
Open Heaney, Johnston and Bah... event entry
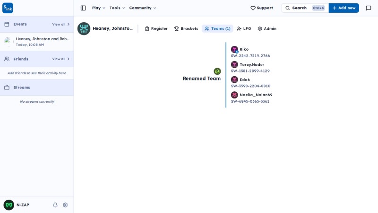point(37,42)
